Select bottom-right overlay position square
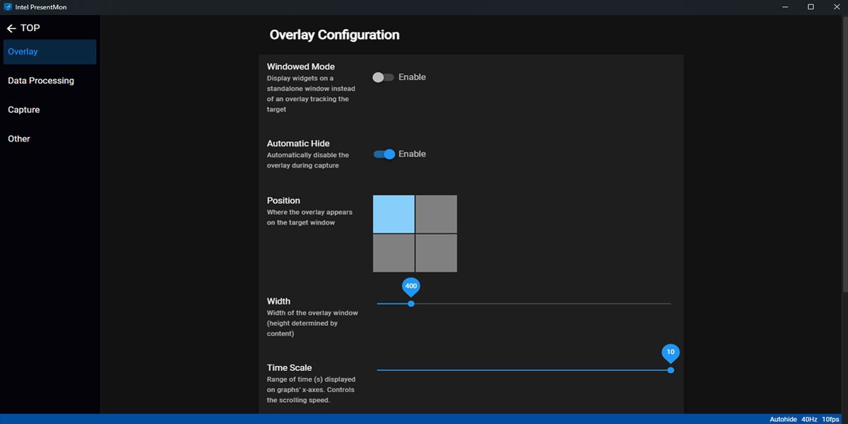 point(436,253)
